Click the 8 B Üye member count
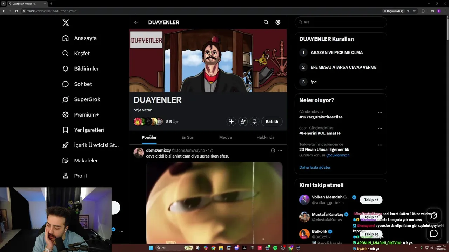This screenshot has height=252, width=449. coord(173,121)
